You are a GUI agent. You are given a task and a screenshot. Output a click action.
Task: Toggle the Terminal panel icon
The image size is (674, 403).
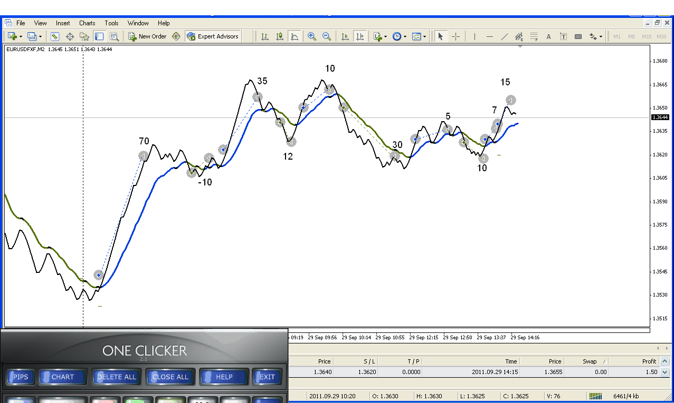coord(99,36)
